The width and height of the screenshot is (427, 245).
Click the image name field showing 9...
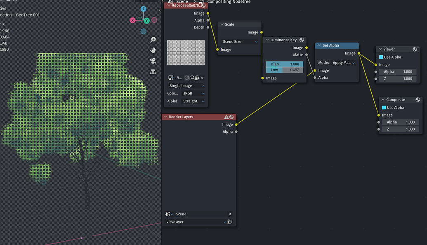tap(179, 78)
